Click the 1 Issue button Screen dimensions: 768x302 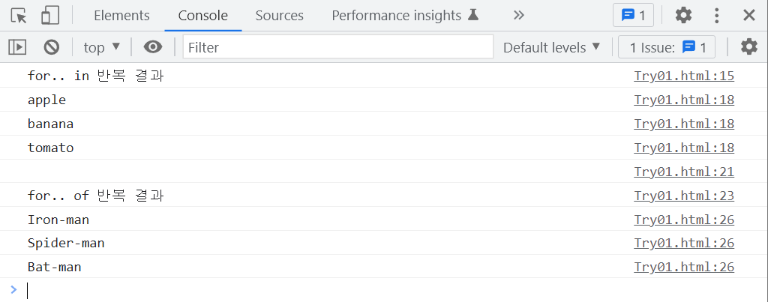click(667, 47)
